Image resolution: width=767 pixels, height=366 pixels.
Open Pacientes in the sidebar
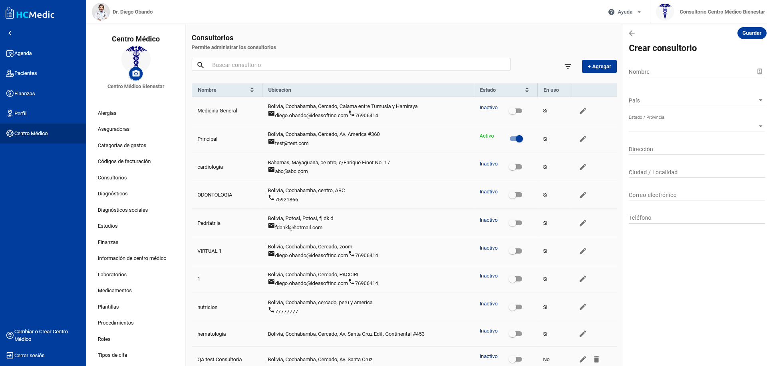[x=26, y=73]
